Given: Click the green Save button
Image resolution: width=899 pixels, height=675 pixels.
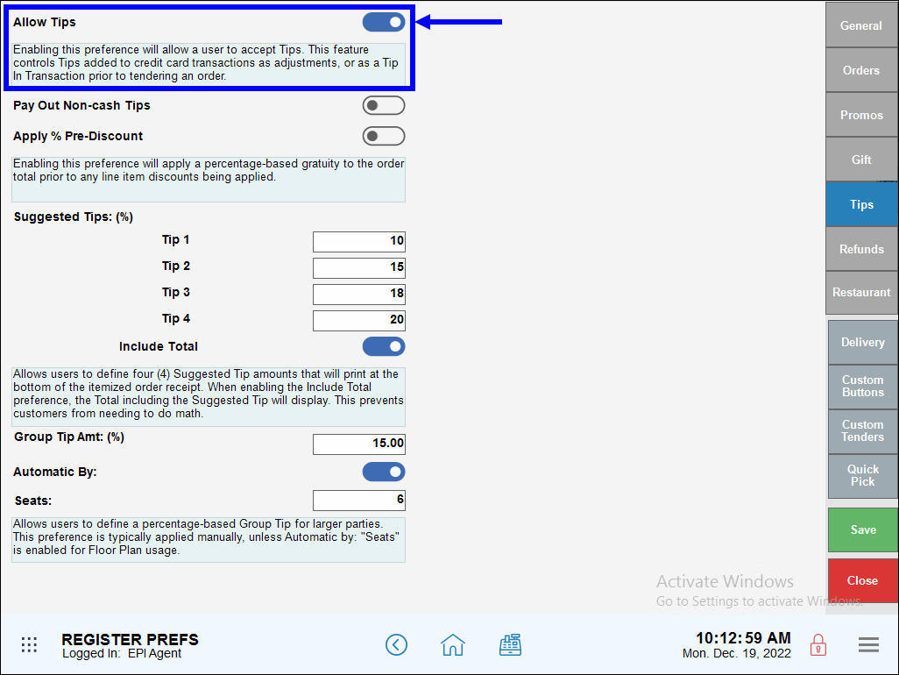Looking at the screenshot, I should (x=862, y=529).
